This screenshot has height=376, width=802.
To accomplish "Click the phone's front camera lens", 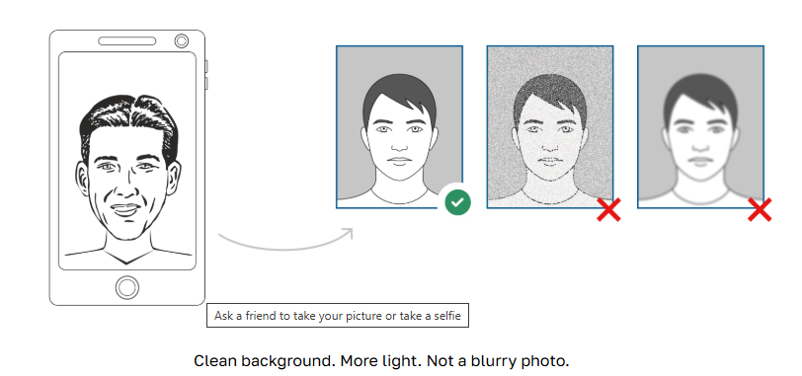I will tap(182, 40).
